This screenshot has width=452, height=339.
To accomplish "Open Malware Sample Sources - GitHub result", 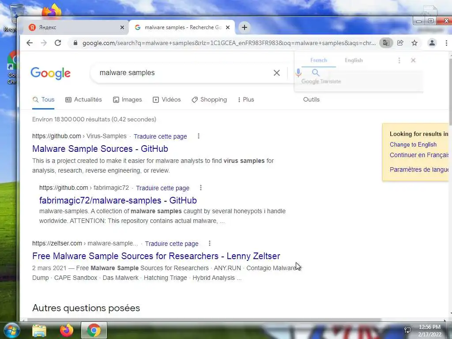I will pyautogui.click(x=100, y=149).
